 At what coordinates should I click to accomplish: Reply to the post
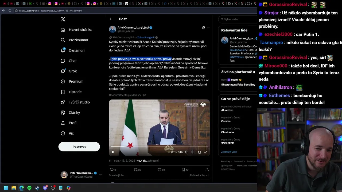(113, 170)
